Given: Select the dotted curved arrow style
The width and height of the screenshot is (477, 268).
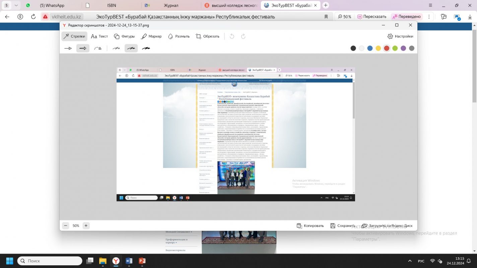Looking at the screenshot, I should click(97, 48).
